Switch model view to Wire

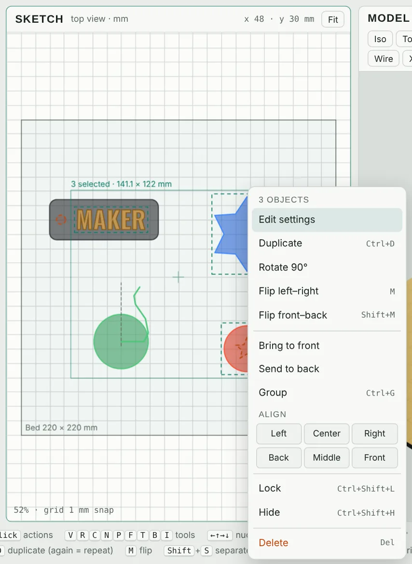tap(384, 58)
